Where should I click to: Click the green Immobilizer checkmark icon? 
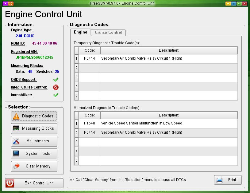click(56, 95)
